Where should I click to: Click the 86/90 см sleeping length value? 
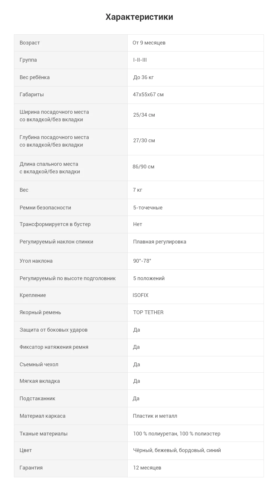[143, 167]
